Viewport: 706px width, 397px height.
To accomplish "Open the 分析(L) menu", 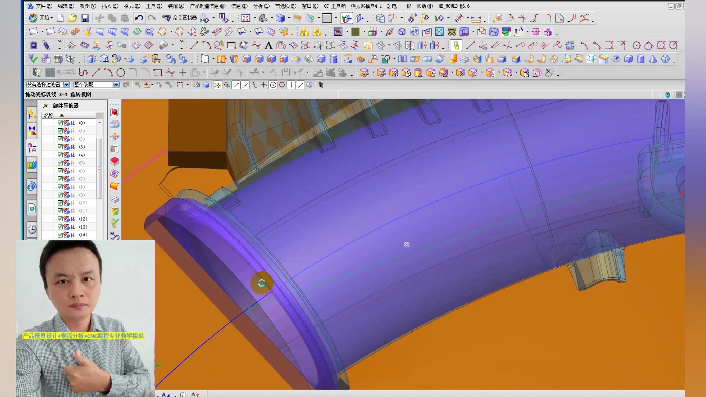I will coord(261,6).
